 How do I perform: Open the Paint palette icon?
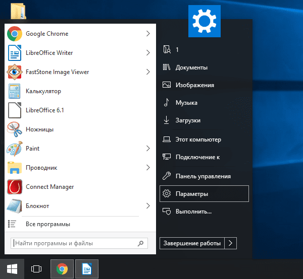pos(14,149)
